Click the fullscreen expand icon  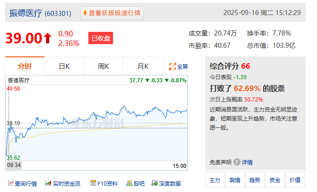point(173,66)
